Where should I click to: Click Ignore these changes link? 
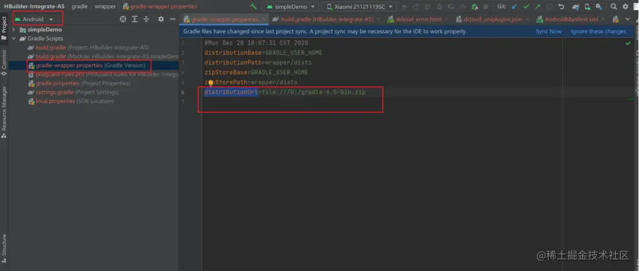598,31
